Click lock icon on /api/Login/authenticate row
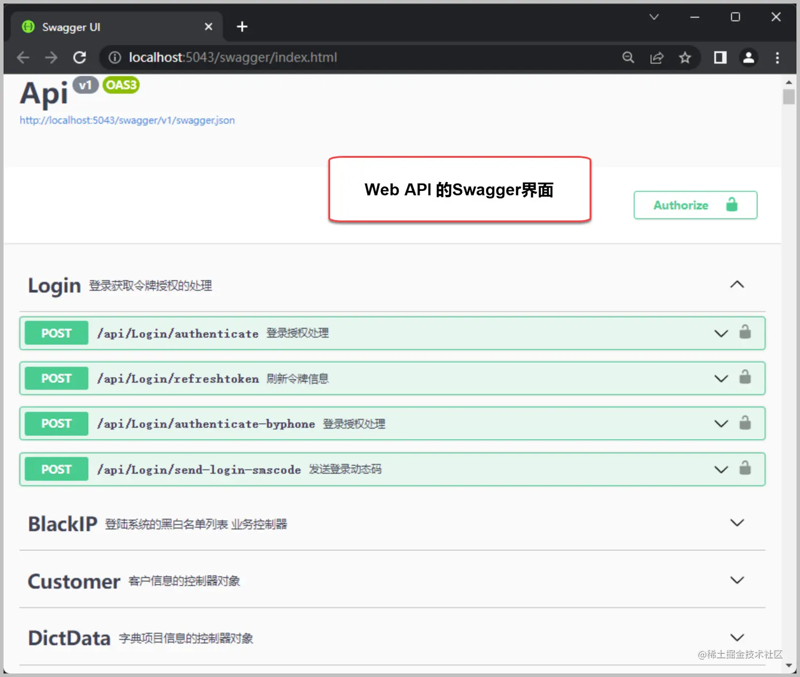 [x=745, y=332]
